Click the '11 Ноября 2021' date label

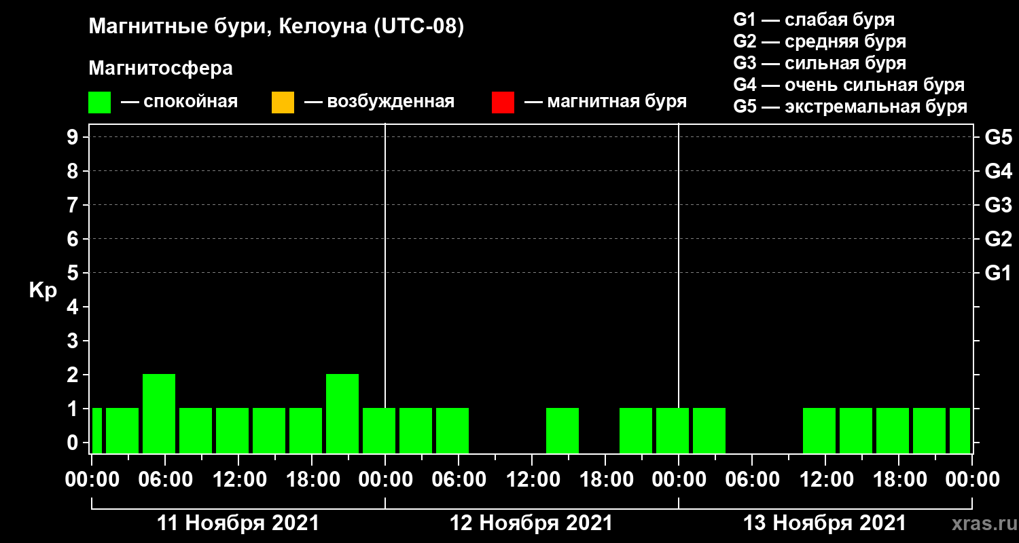(238, 523)
